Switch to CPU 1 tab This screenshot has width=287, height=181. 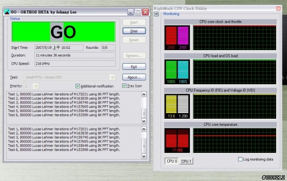(x=186, y=161)
